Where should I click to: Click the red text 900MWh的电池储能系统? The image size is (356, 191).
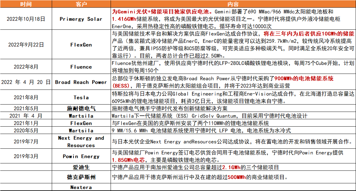[x=304, y=78]
